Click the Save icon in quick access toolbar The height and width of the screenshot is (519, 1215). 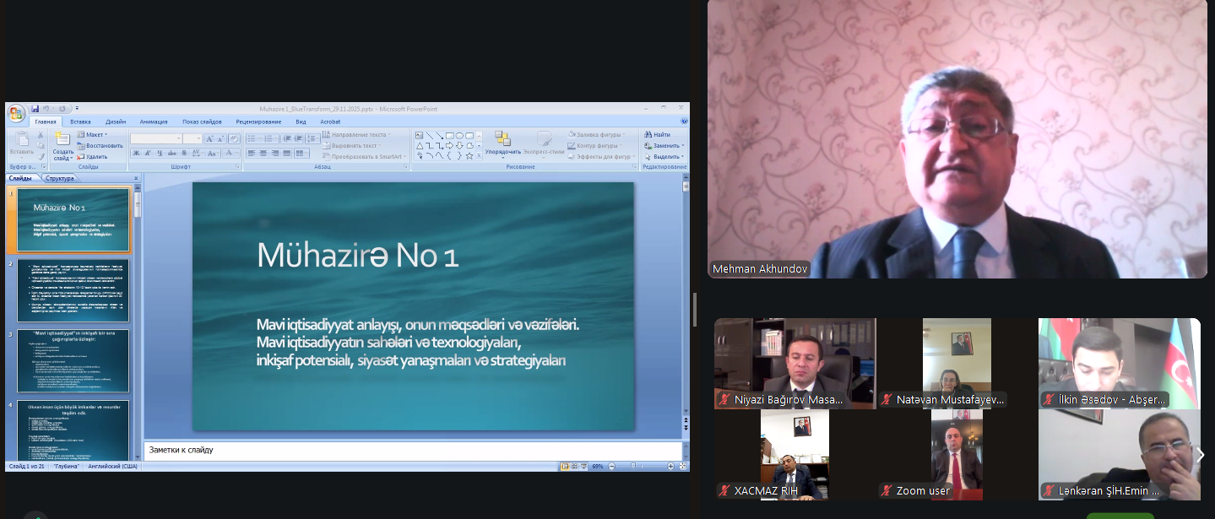click(35, 109)
